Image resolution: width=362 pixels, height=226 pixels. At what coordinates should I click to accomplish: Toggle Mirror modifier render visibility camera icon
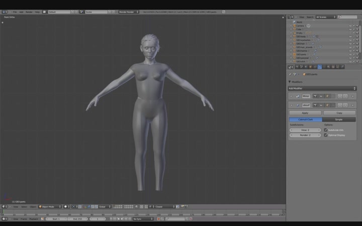(315, 96)
